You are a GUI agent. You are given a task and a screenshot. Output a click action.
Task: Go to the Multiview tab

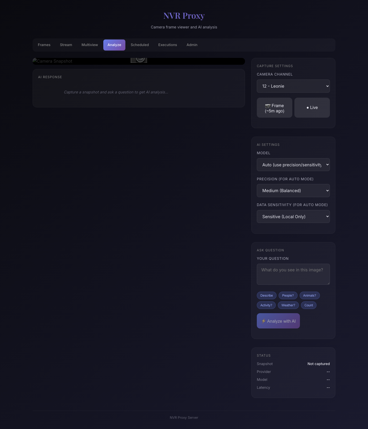point(90,45)
